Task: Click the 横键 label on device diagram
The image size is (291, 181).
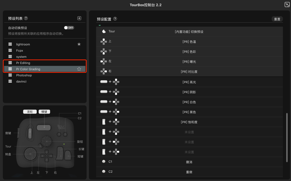Action: (44, 112)
